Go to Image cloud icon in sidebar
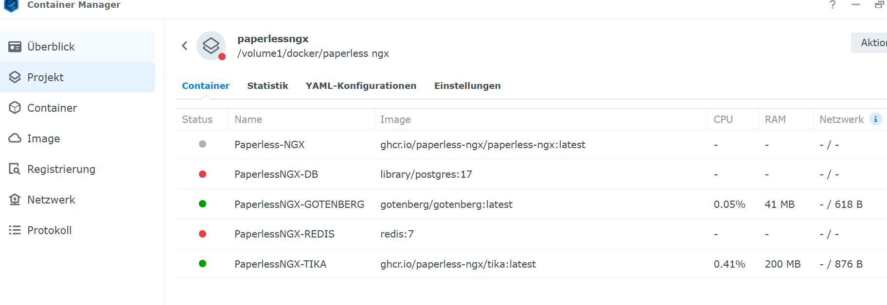This screenshot has height=305, width=887. 15,138
